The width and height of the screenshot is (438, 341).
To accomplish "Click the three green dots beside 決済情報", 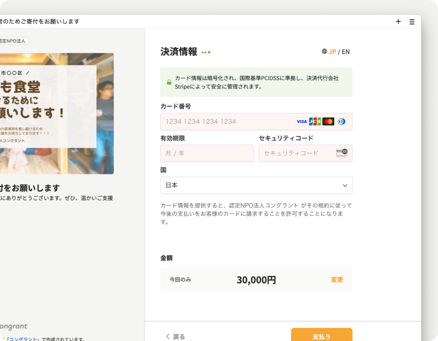I will (206, 52).
